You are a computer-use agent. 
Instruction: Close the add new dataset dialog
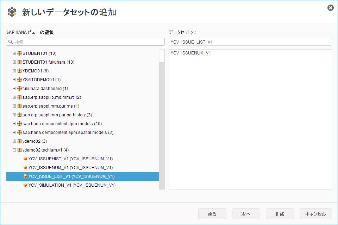coord(331,8)
